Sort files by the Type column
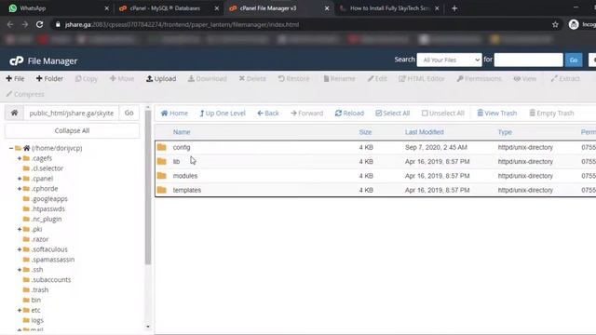Screen dimensions: 596x335 click(505, 132)
